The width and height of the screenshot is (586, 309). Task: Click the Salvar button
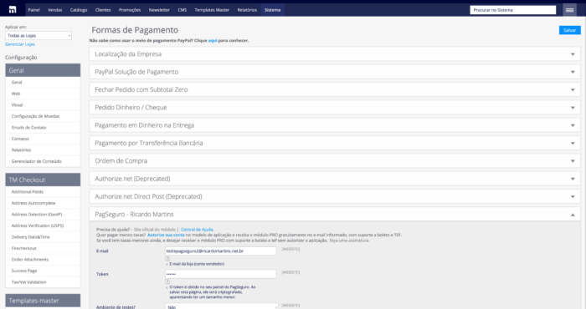(x=569, y=30)
